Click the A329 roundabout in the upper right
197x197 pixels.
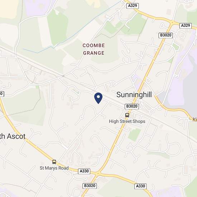click(x=172, y=23)
